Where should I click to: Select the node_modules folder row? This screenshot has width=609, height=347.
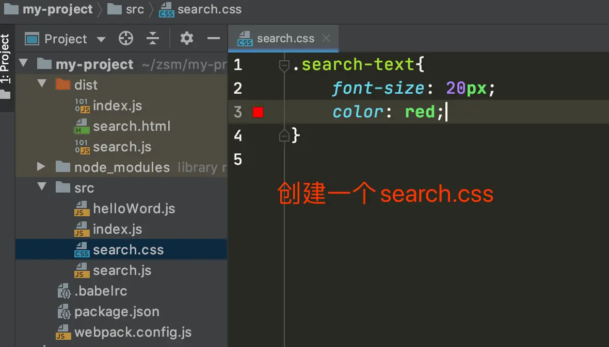click(121, 167)
